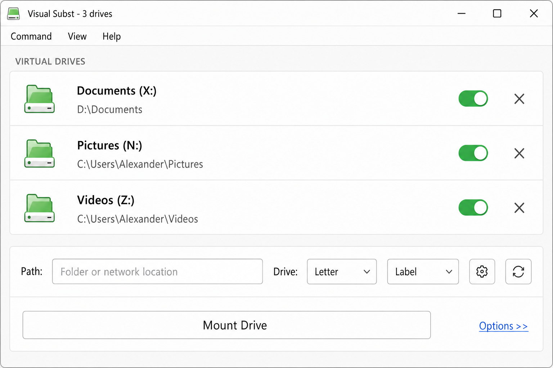553x368 pixels.
Task: Click the C:\Users\Alexander\Pictures path text
Action: [x=140, y=164]
